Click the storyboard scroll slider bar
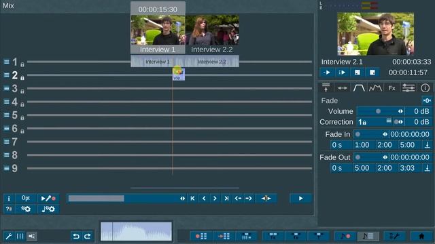 pyautogui.click(x=127, y=199)
